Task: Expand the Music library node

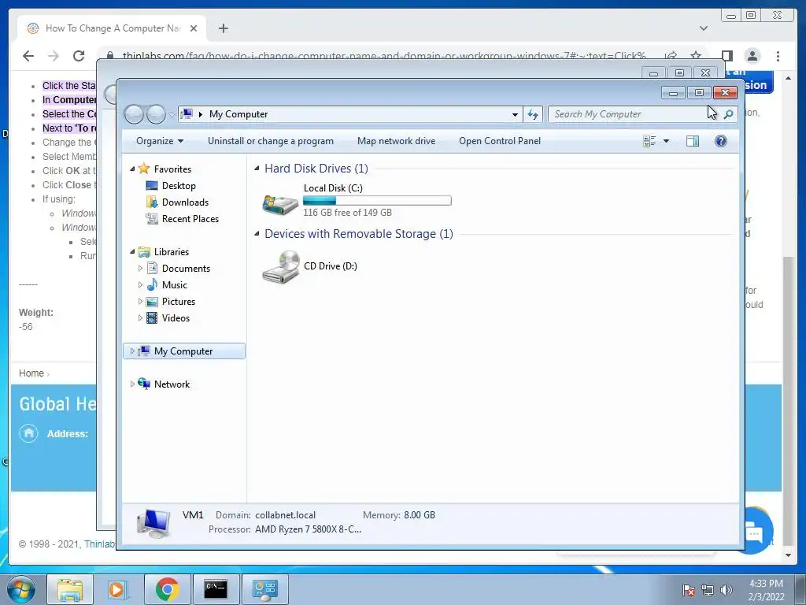Action: (x=140, y=284)
